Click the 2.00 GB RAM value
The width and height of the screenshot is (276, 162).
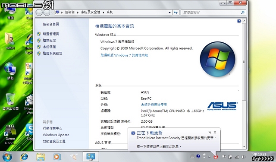pyautogui.click(x=147, y=121)
